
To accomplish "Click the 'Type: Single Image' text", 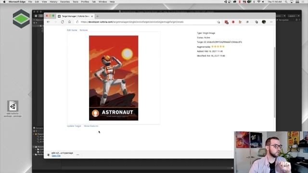I will click(x=206, y=33).
